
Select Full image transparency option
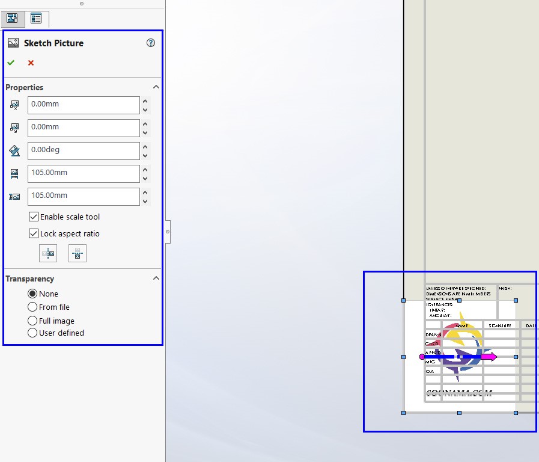tap(32, 320)
